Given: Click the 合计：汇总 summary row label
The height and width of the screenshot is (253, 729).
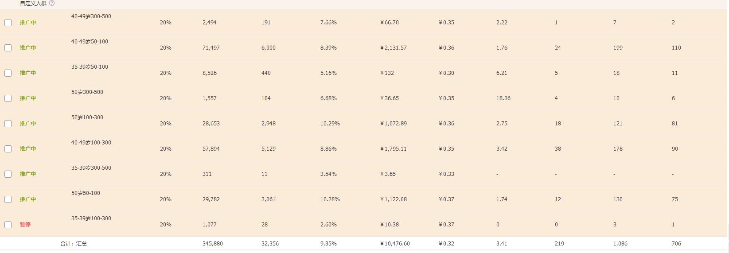Looking at the screenshot, I should [74, 244].
